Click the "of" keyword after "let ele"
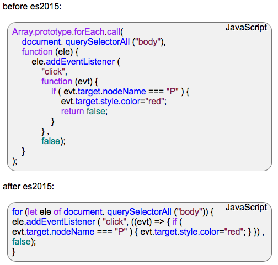 pyautogui.click(x=57, y=212)
